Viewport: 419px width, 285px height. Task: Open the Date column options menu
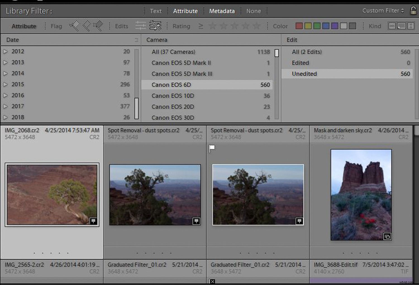[x=137, y=40]
